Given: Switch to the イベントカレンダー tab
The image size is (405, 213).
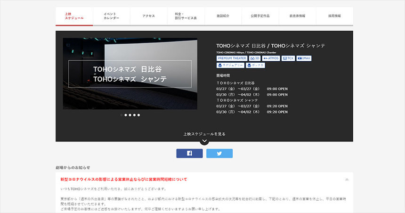Looking at the screenshot, I should click(x=111, y=16).
